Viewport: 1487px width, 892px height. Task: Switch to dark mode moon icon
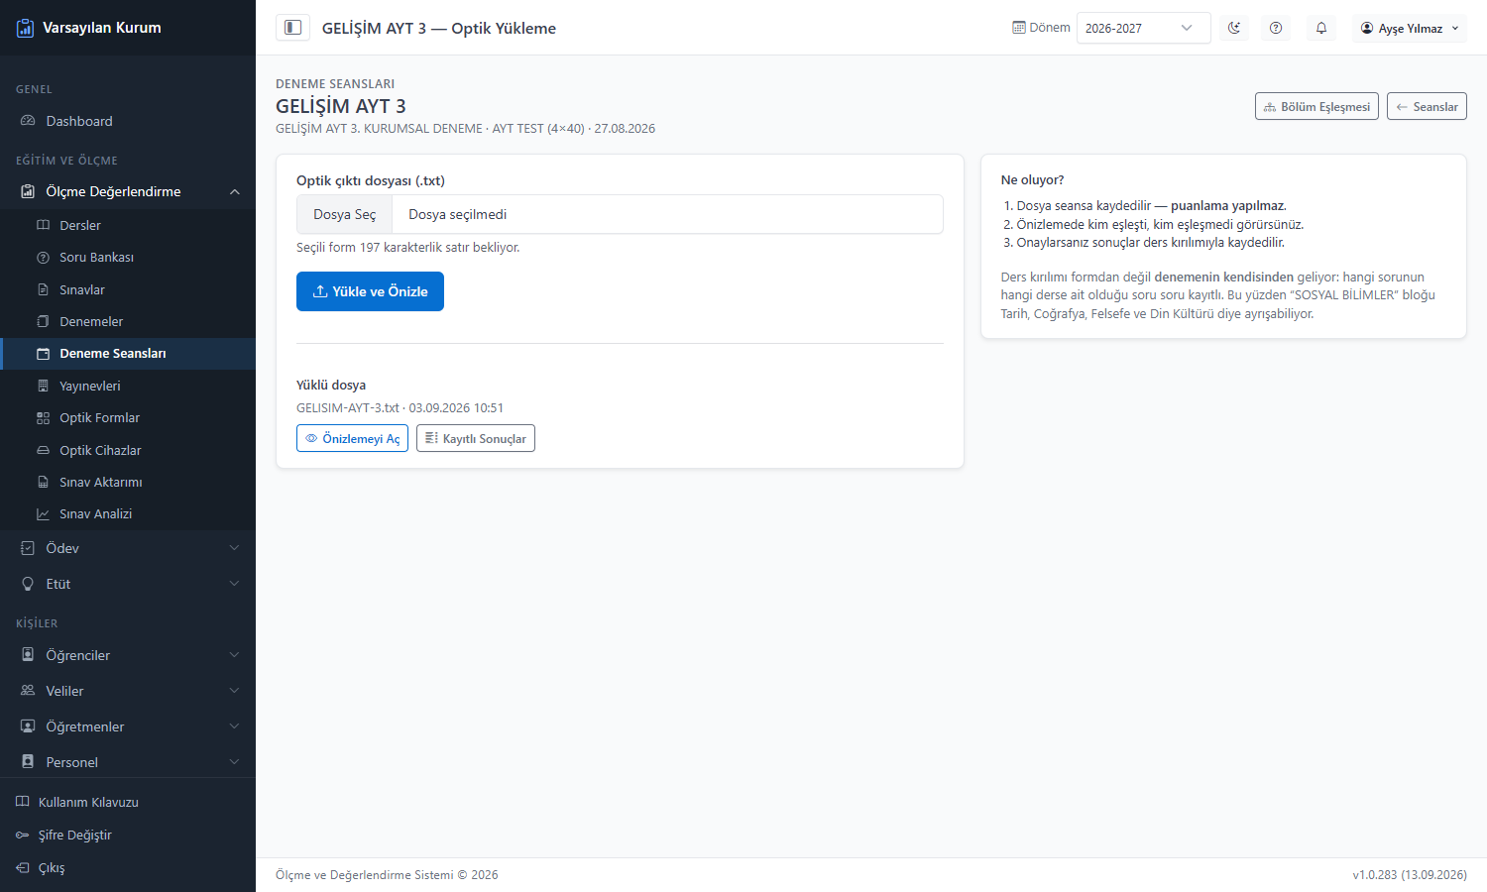tap(1233, 28)
